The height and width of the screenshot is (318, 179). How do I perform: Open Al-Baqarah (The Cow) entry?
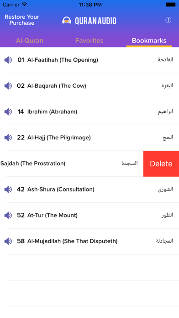(x=89, y=86)
